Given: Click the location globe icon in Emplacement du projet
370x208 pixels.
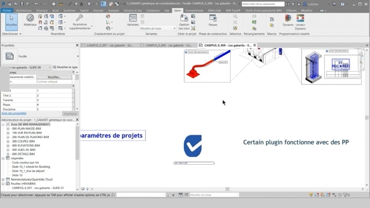Looking at the screenshot, I should tap(108, 16).
